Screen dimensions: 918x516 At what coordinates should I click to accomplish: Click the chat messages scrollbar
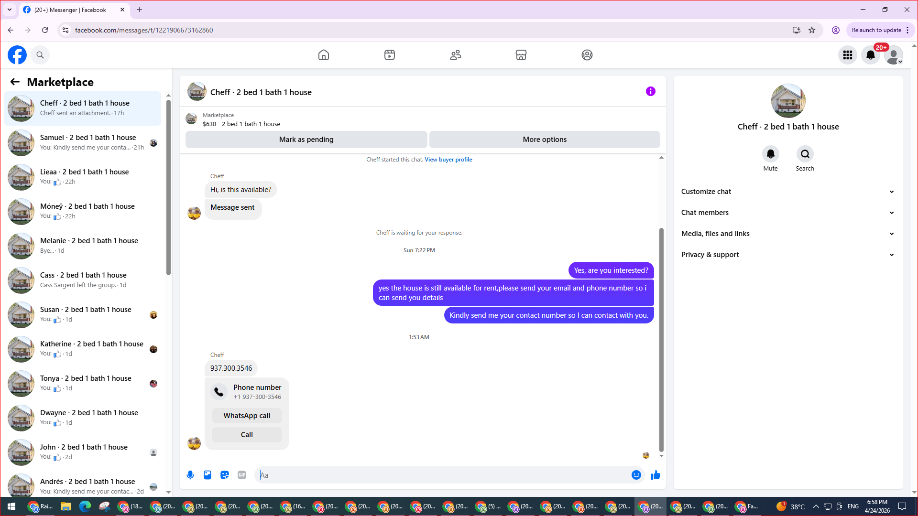point(661,340)
